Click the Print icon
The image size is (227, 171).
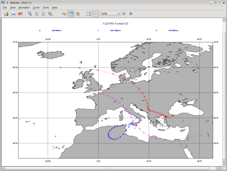(13, 14)
